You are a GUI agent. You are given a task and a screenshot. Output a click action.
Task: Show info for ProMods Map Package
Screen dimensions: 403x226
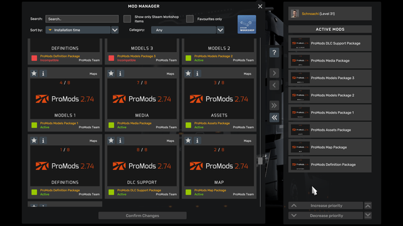coord(197,141)
